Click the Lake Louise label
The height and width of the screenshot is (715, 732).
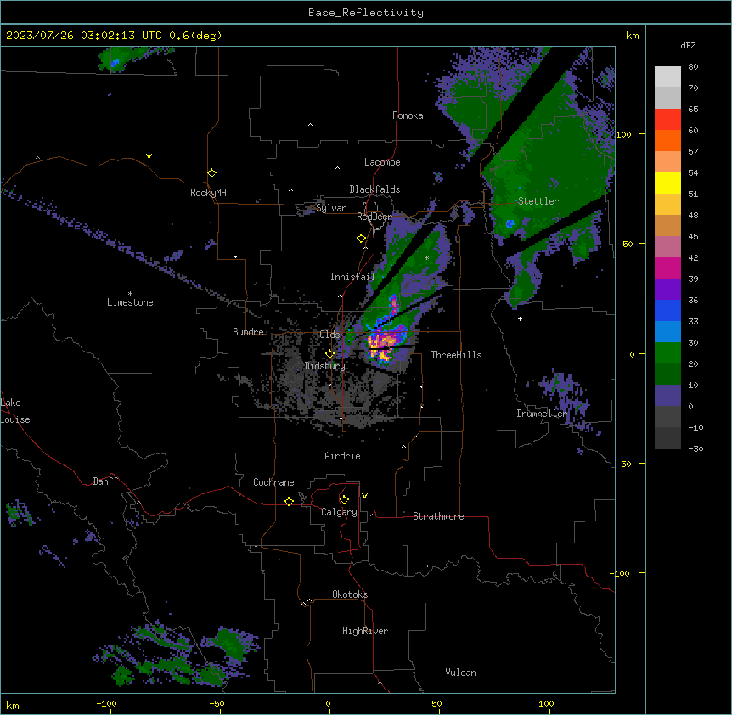click(15, 411)
